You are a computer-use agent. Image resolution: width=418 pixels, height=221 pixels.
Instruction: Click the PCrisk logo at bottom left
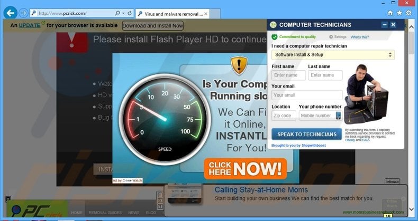point(37,210)
